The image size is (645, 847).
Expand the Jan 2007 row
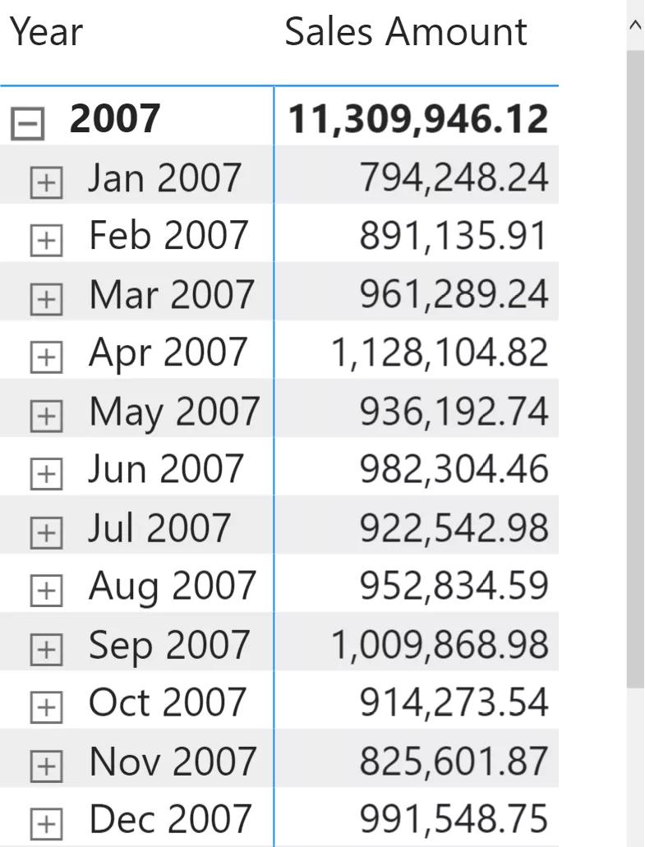click(46, 183)
